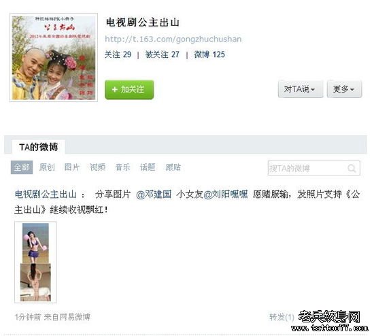Click the search magnifier icon
This screenshot has width=374, height=336.
352,168
